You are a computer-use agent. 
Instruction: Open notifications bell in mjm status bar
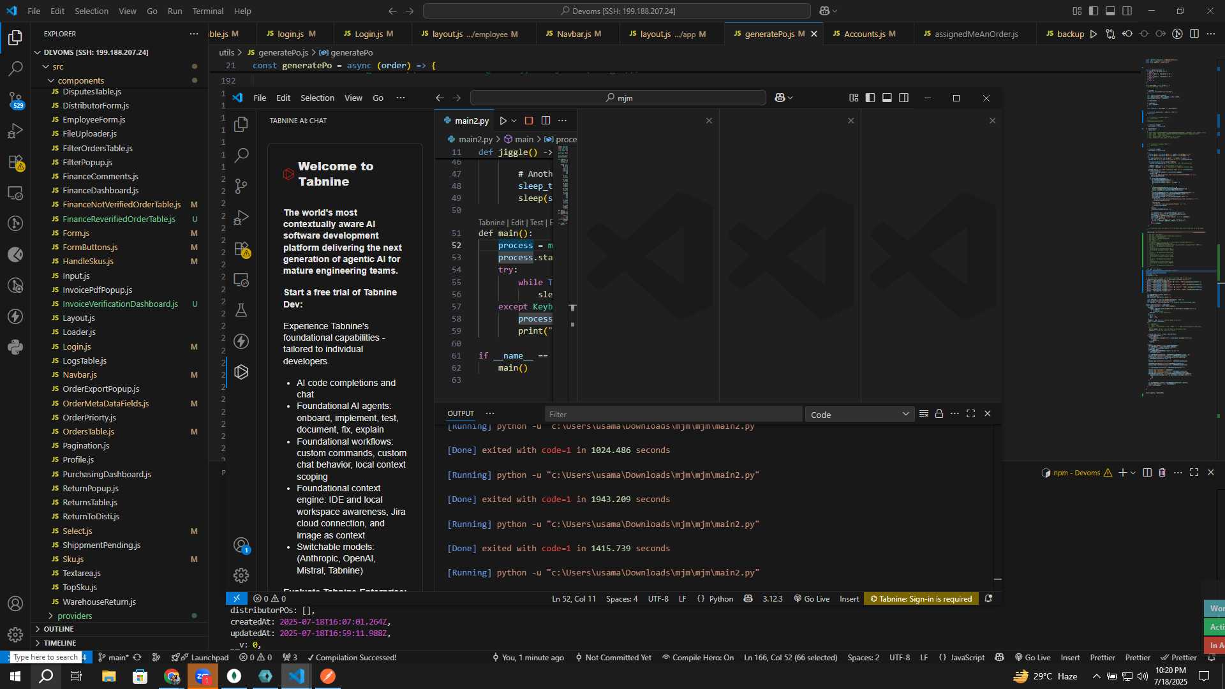point(988,599)
